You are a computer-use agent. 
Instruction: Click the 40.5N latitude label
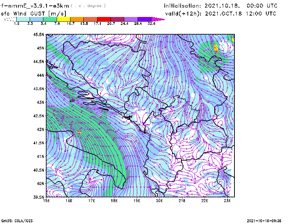pos(39,170)
